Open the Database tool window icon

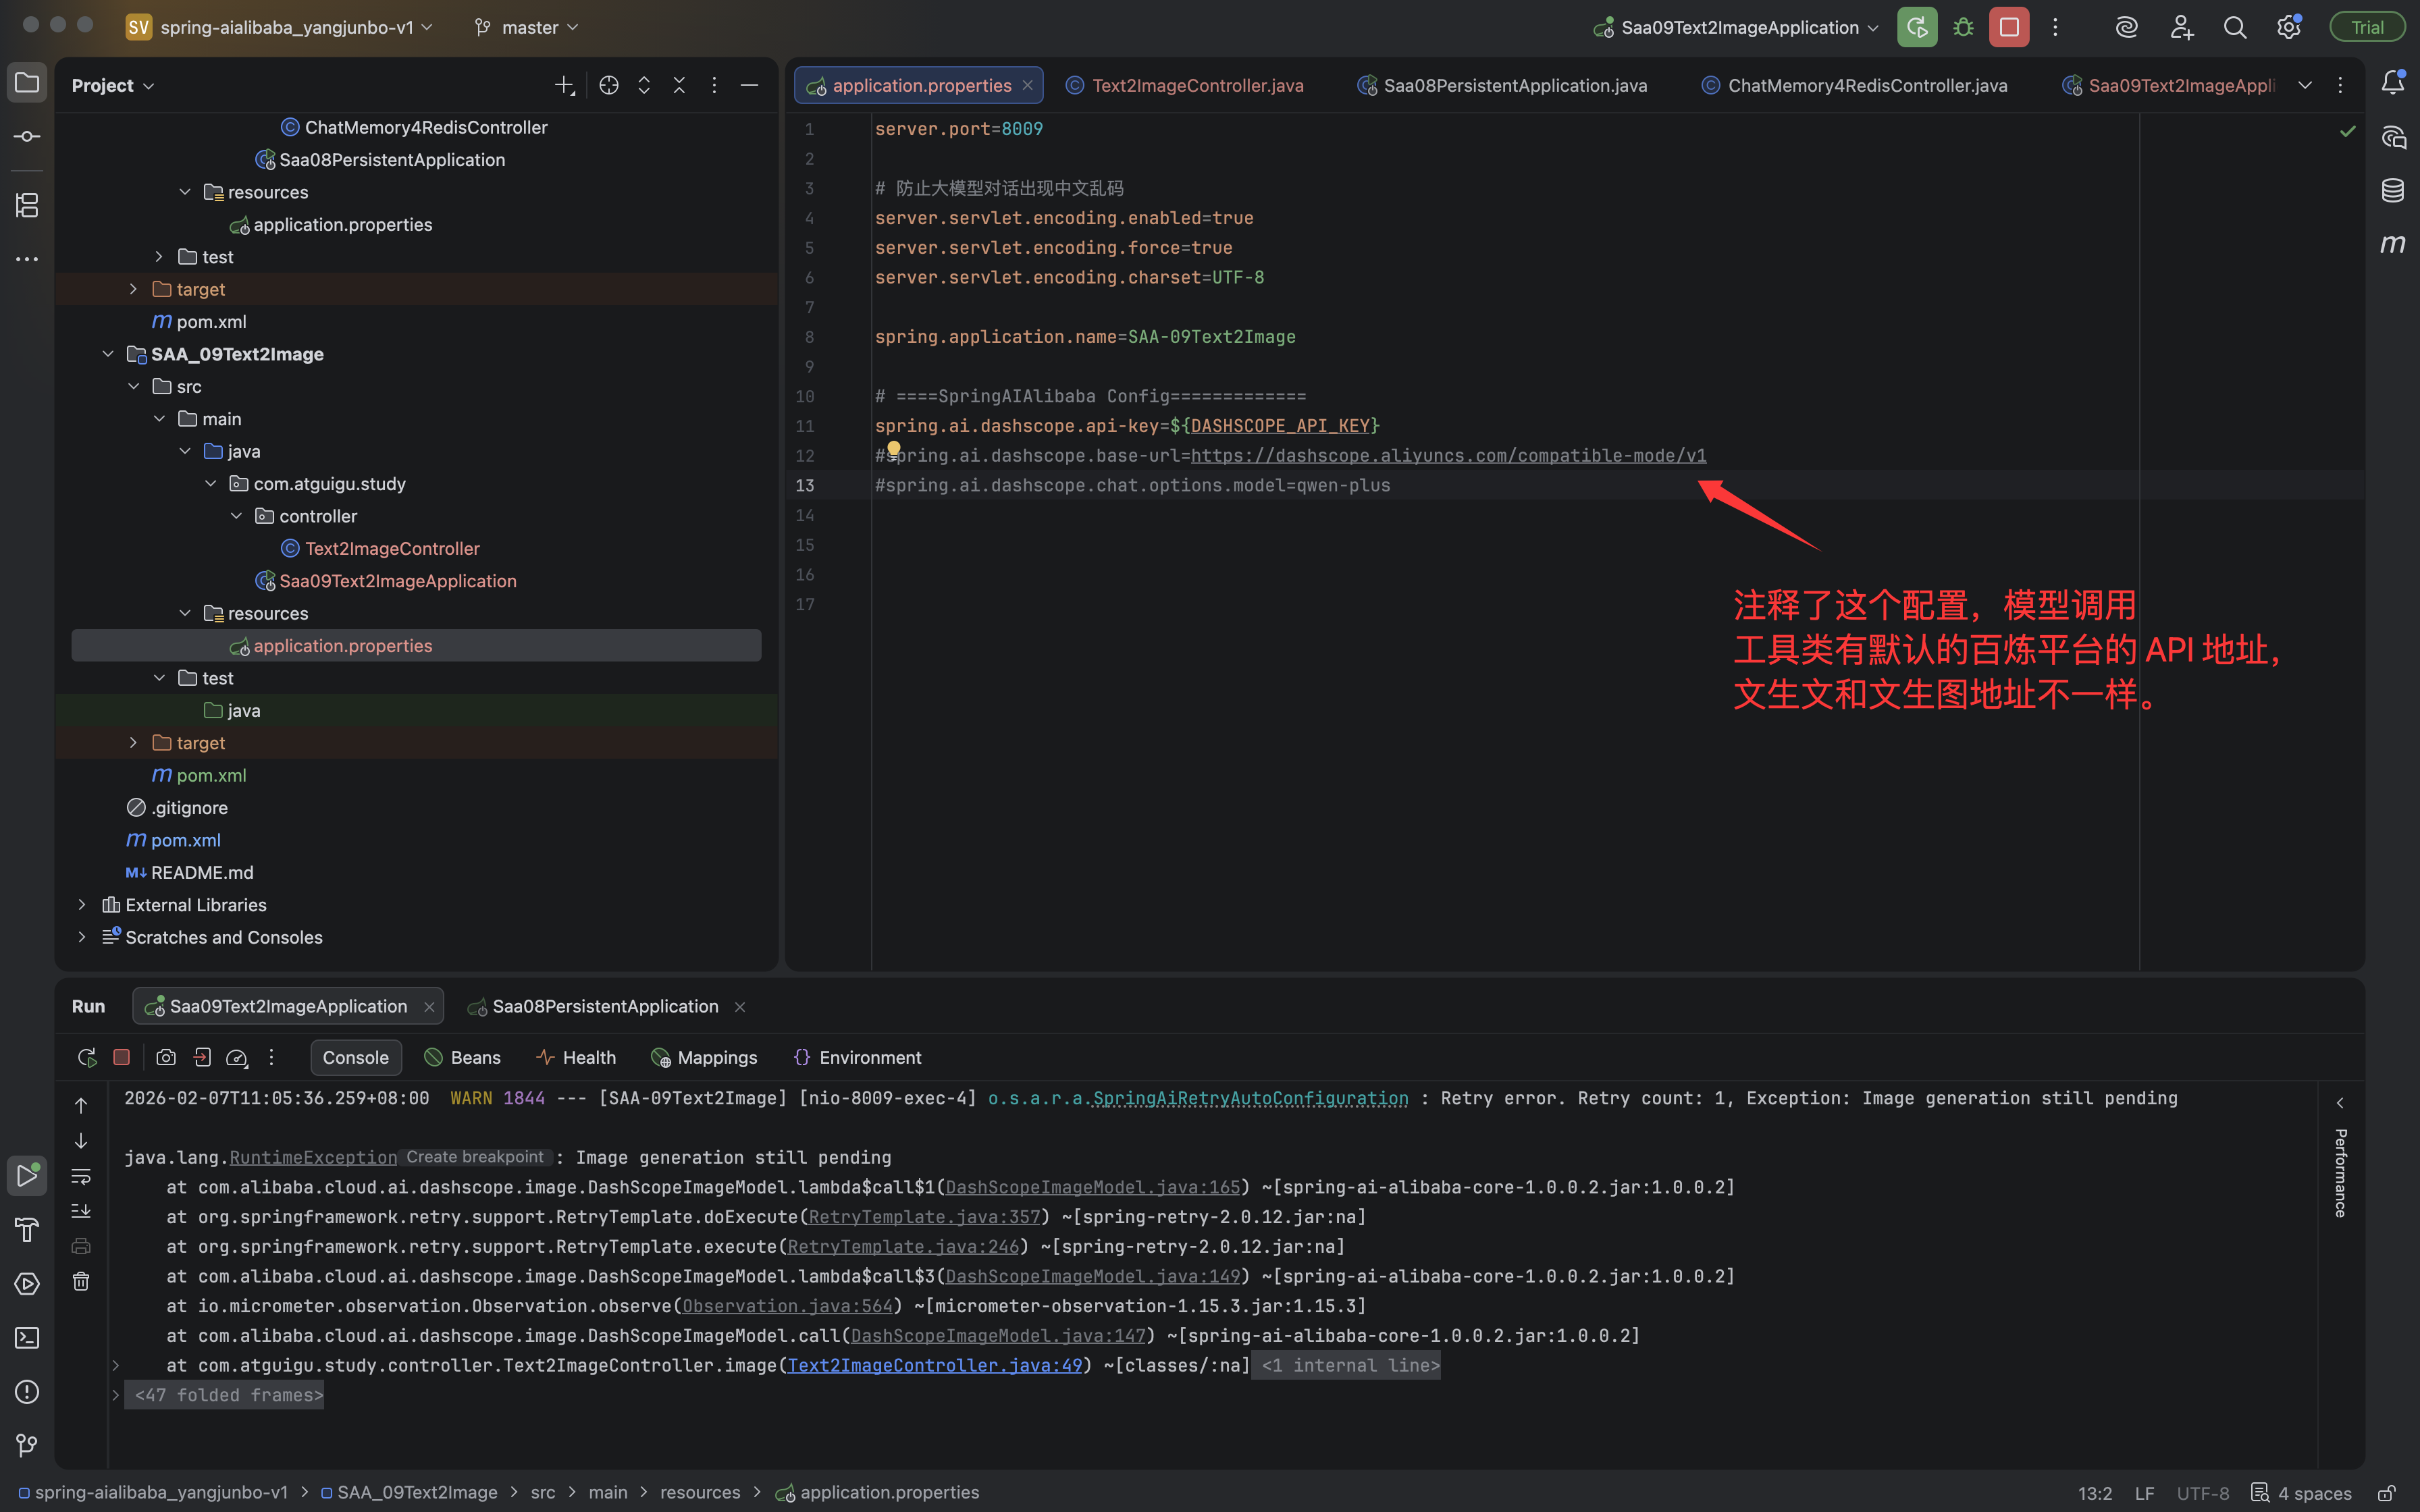(x=2392, y=190)
